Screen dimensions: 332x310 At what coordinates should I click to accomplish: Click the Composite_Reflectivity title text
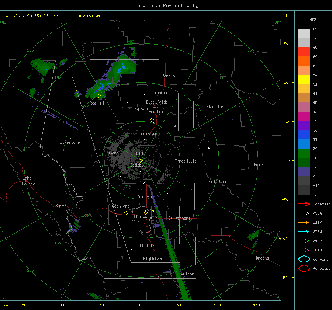click(x=166, y=6)
